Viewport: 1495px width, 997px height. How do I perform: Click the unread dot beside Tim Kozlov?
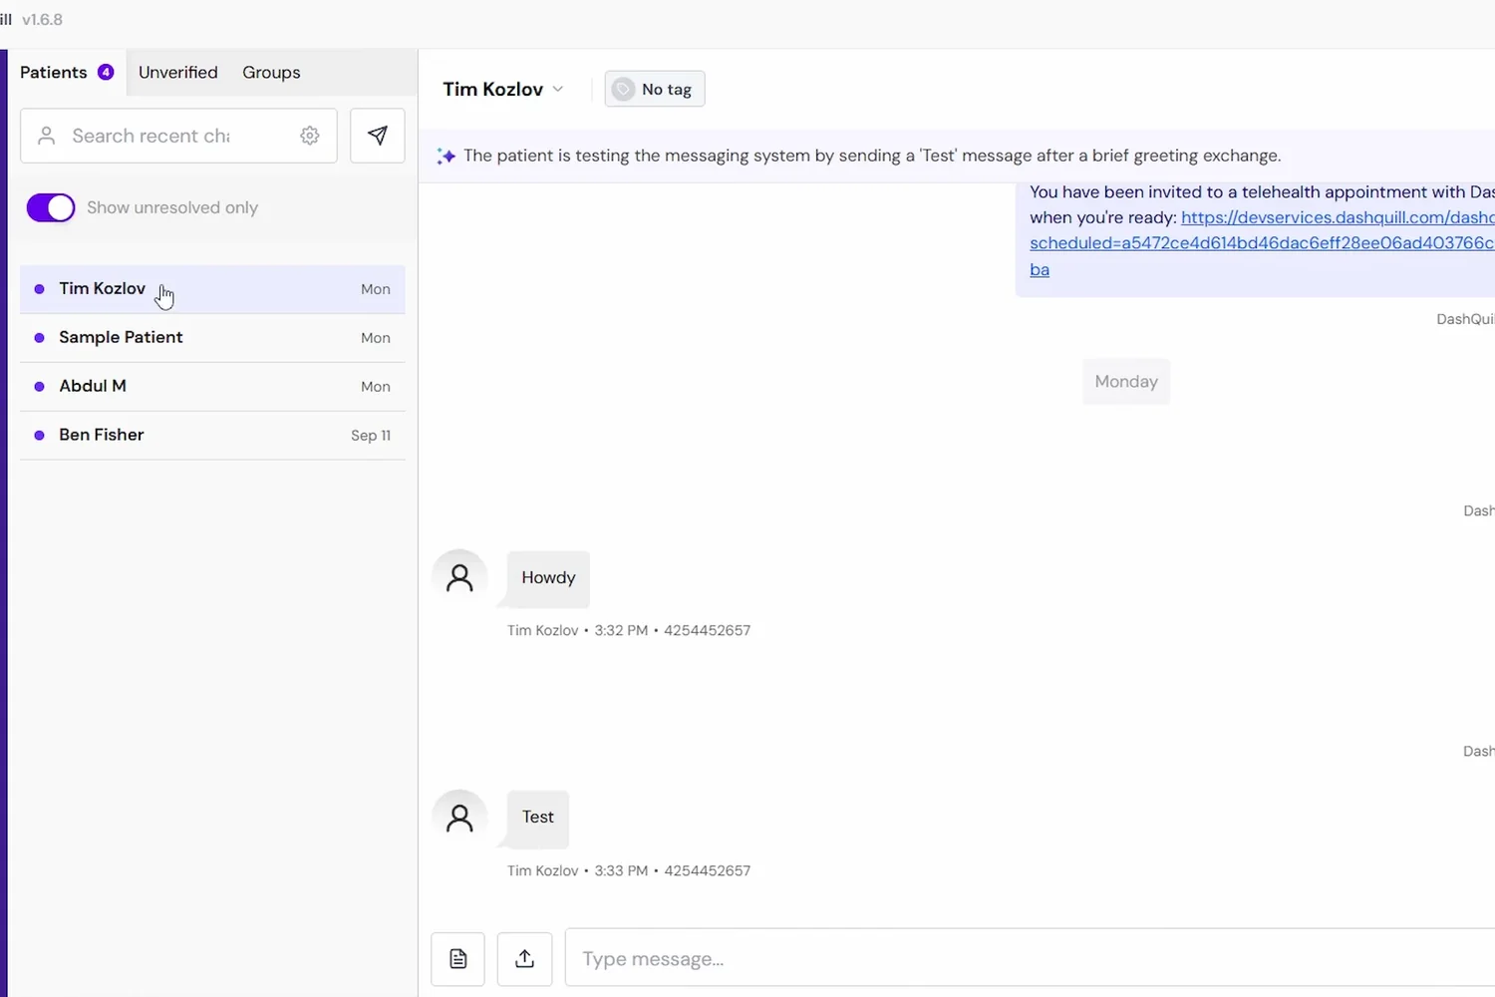[x=39, y=289]
